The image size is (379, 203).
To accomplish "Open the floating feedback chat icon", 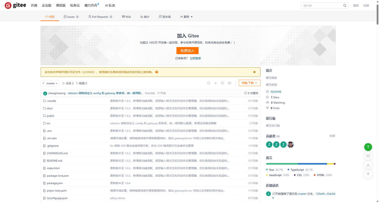I will coord(368,156).
